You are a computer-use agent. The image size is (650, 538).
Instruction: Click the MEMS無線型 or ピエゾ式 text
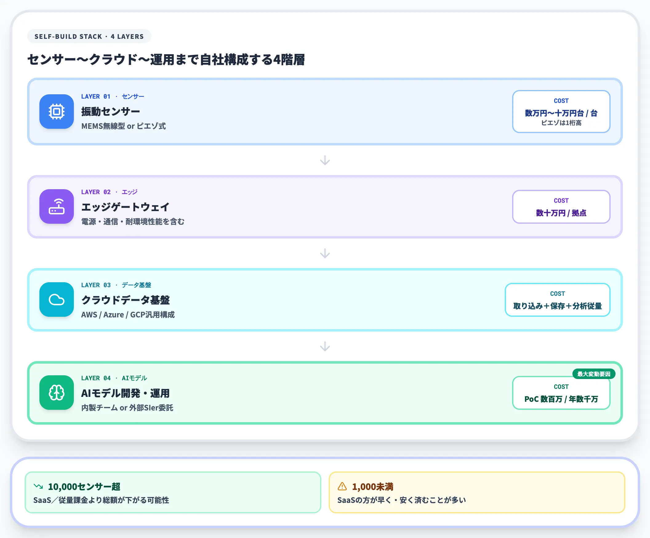point(123,126)
